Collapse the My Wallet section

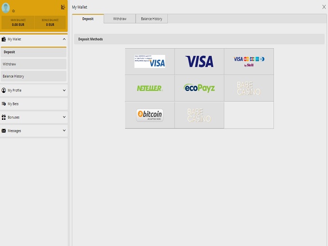[x=64, y=39]
